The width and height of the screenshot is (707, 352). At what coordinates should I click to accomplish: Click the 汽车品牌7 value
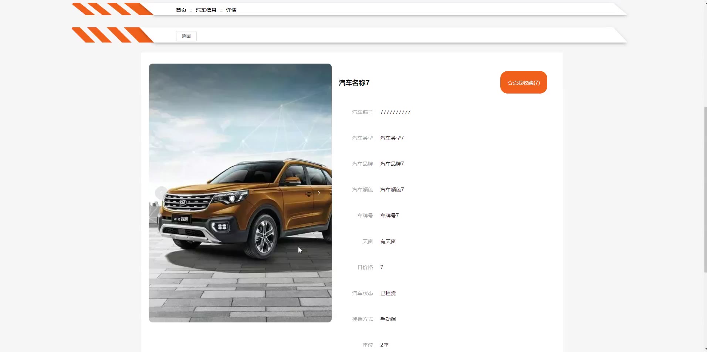click(392, 164)
